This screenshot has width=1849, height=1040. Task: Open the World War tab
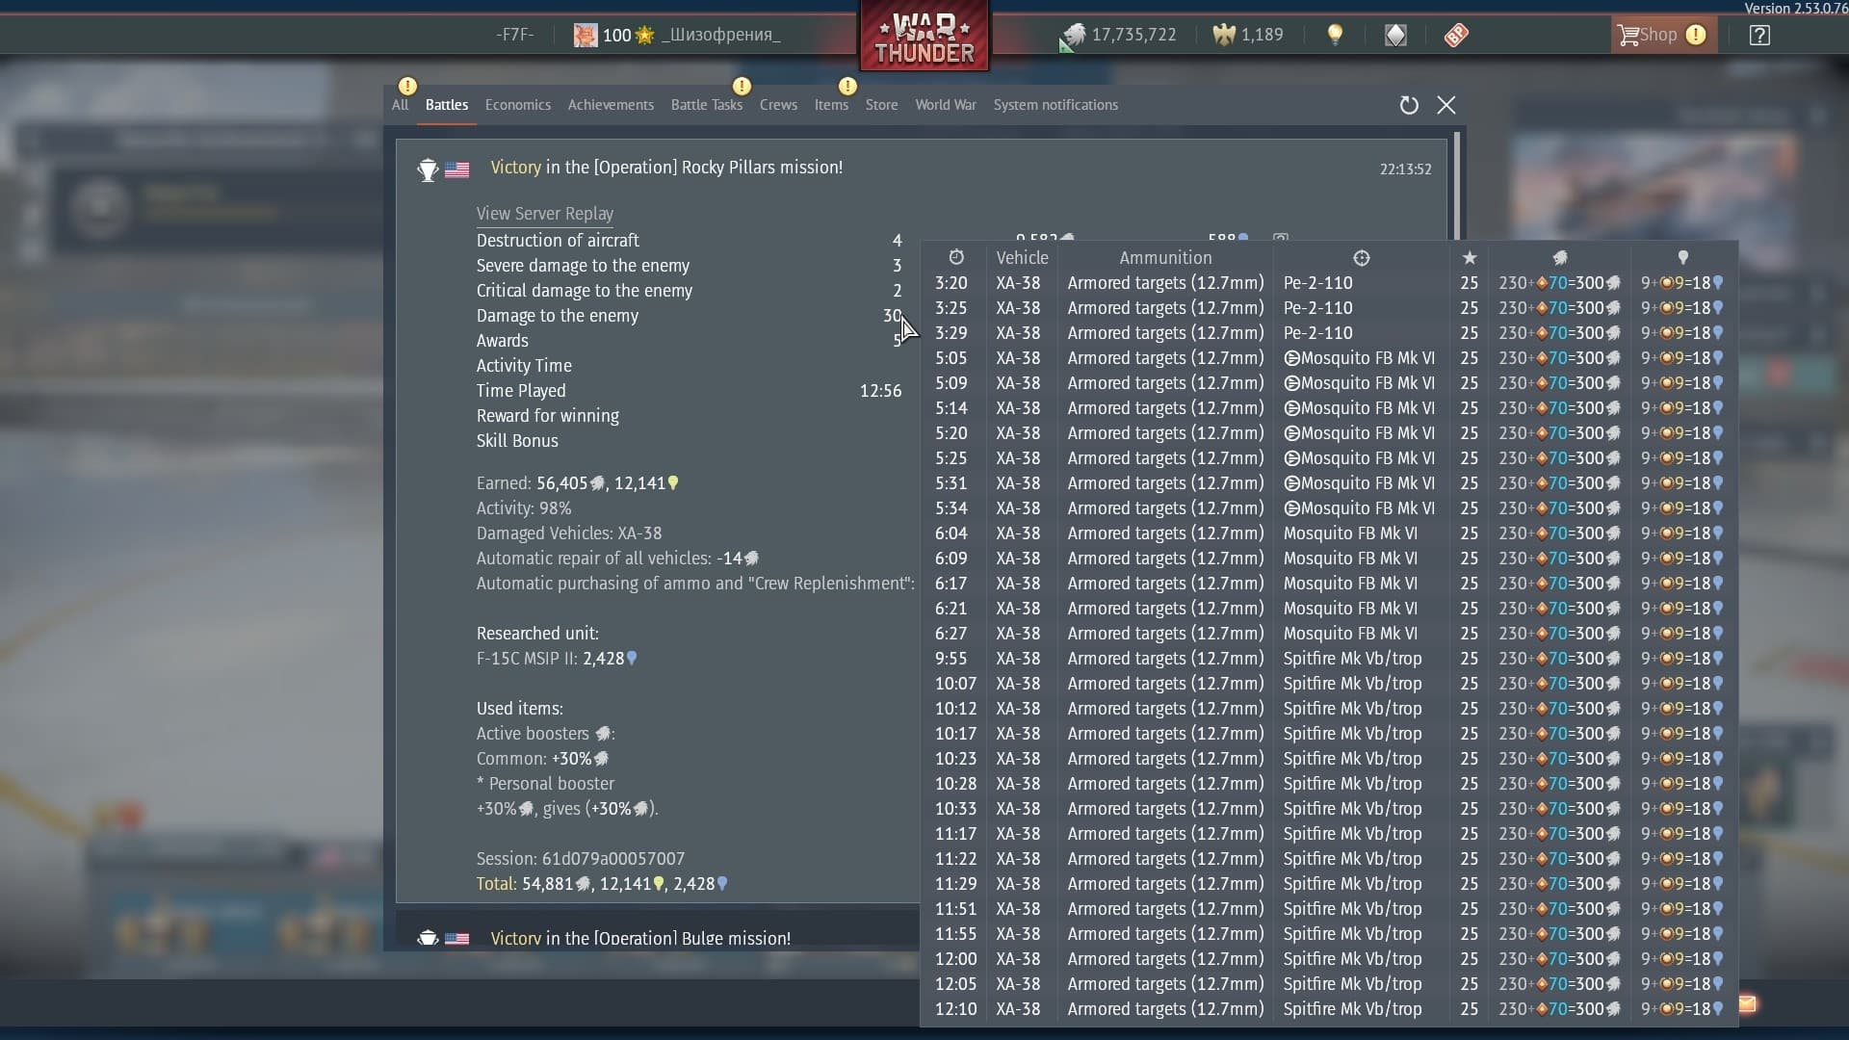tap(945, 105)
